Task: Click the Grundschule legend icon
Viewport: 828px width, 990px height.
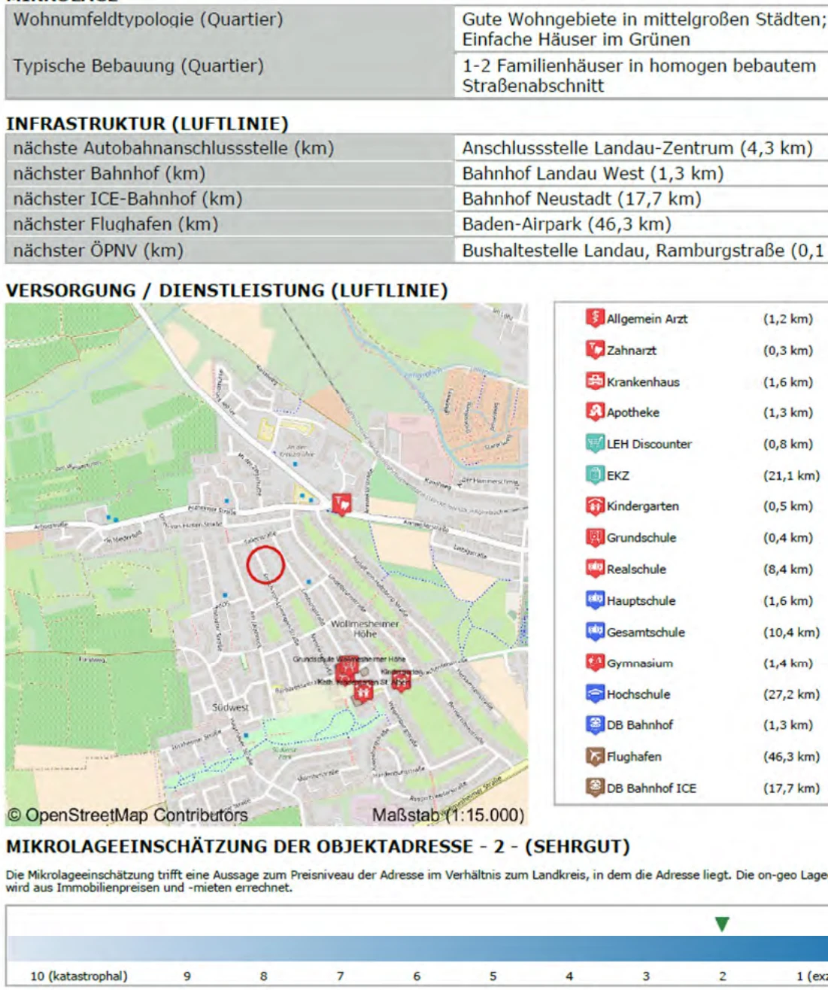Action: [595, 538]
